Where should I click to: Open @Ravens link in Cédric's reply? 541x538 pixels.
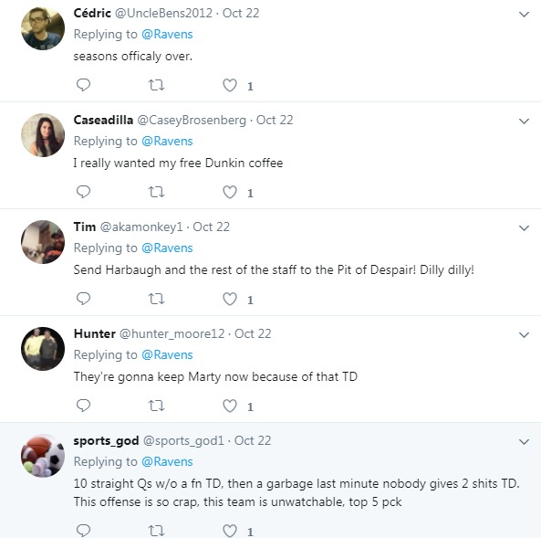(x=167, y=34)
